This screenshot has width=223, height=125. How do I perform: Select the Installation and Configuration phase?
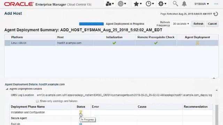tap(111, 112)
